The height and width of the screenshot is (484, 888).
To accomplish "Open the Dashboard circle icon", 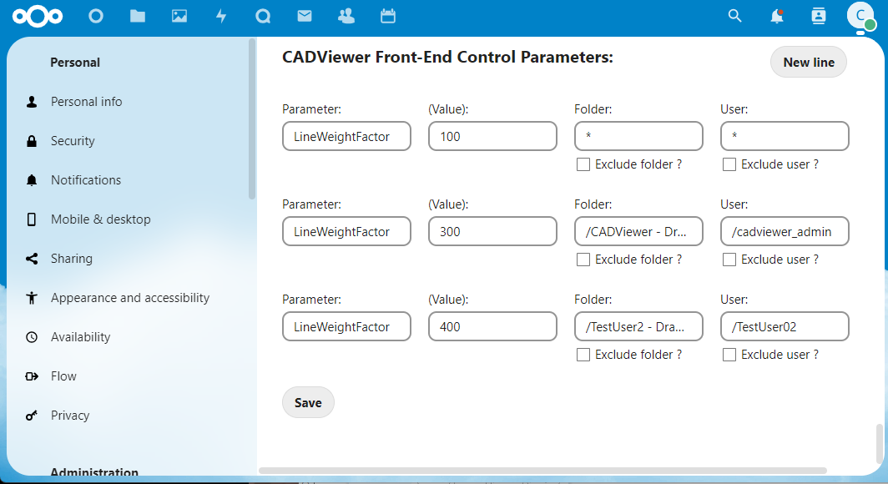I will [x=96, y=17].
